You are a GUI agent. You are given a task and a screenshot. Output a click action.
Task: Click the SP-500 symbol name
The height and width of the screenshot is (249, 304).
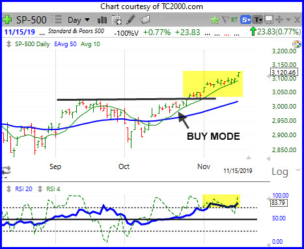tap(31, 20)
